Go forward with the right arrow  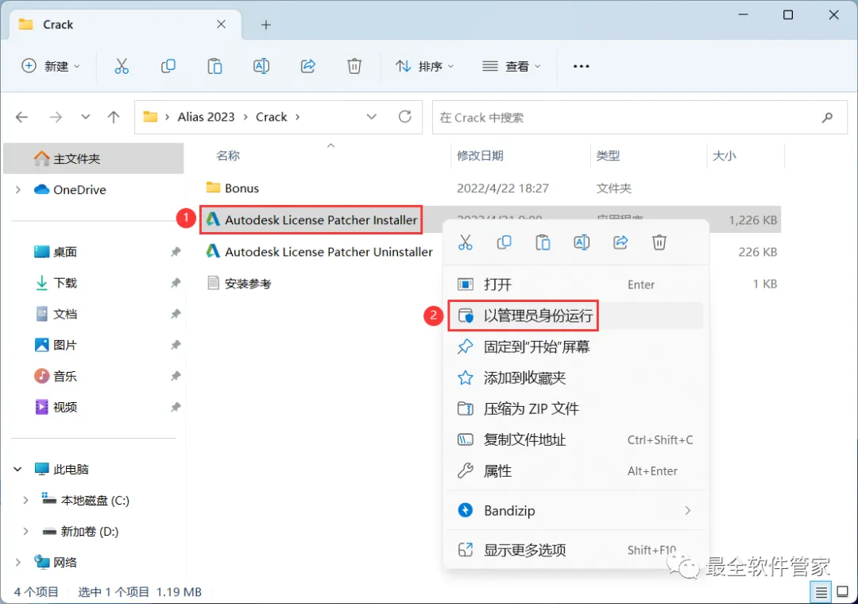coord(56,117)
